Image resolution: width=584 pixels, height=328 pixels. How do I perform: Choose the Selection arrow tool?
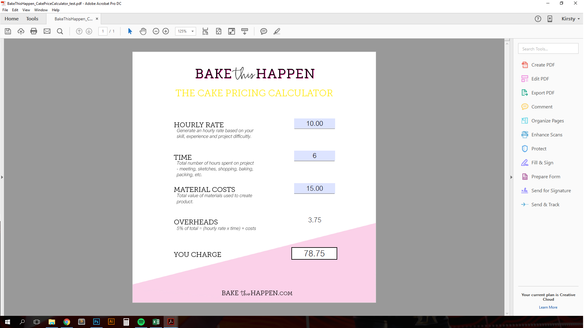(x=130, y=31)
